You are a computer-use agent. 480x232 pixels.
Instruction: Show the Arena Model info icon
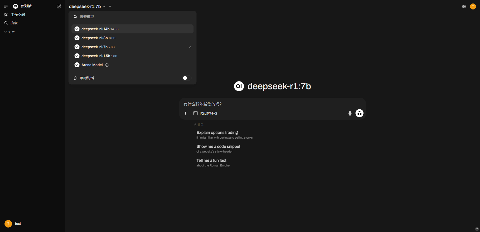click(x=107, y=65)
